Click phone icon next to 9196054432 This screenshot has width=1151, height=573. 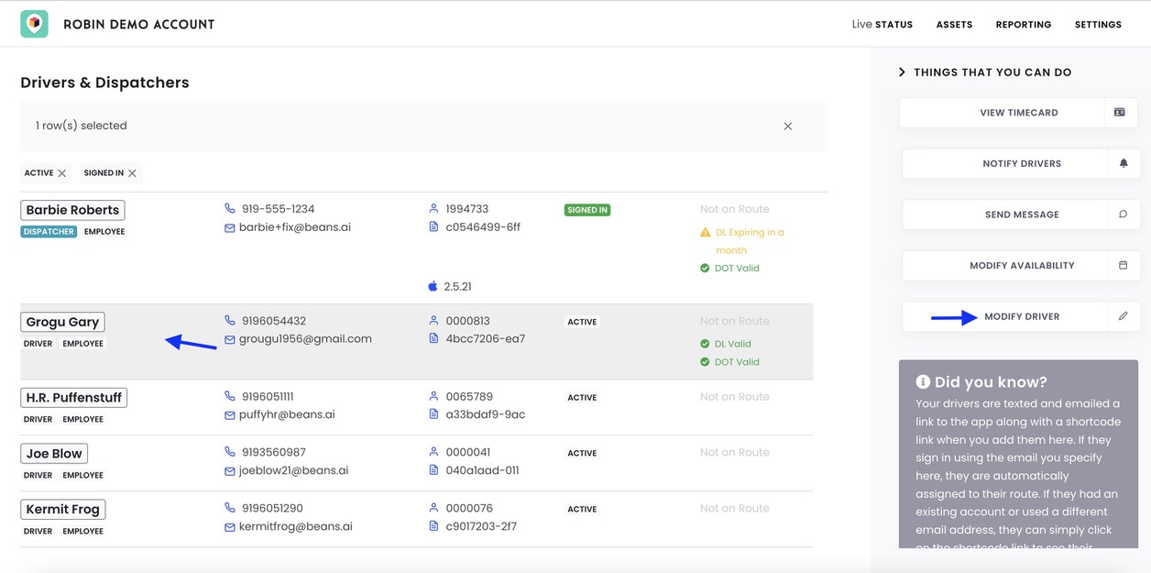[230, 321]
